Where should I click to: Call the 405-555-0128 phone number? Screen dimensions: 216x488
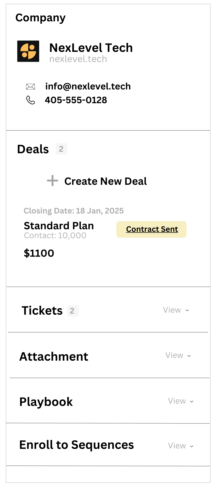click(x=76, y=100)
